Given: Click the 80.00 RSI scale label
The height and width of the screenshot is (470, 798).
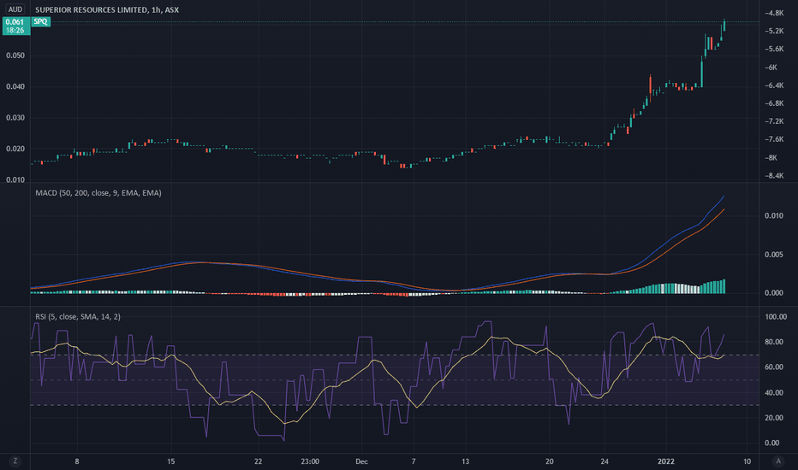Looking at the screenshot, I should (774, 342).
